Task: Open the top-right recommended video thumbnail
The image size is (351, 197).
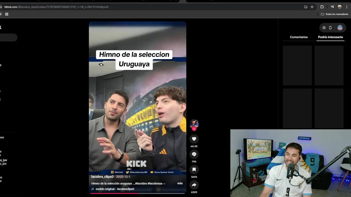Action: coord(329,65)
